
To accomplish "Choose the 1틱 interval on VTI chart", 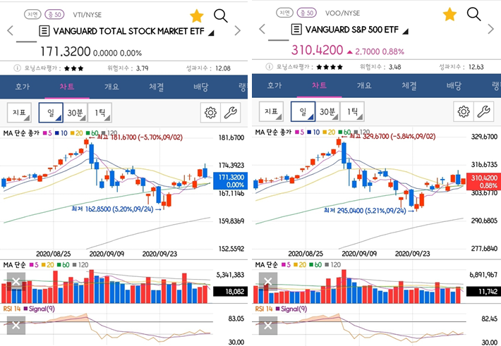I will [x=99, y=113].
